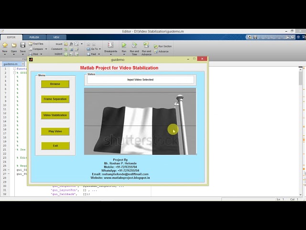306x230 pixels.
Task: Click the New file icon
Action: [5, 45]
